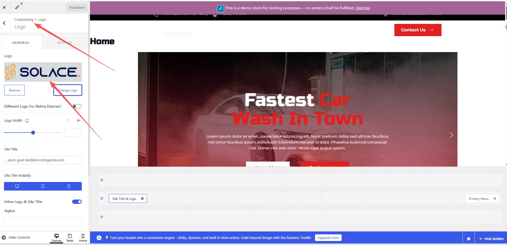
Task: Click the Change Logo button
Action: point(68,90)
